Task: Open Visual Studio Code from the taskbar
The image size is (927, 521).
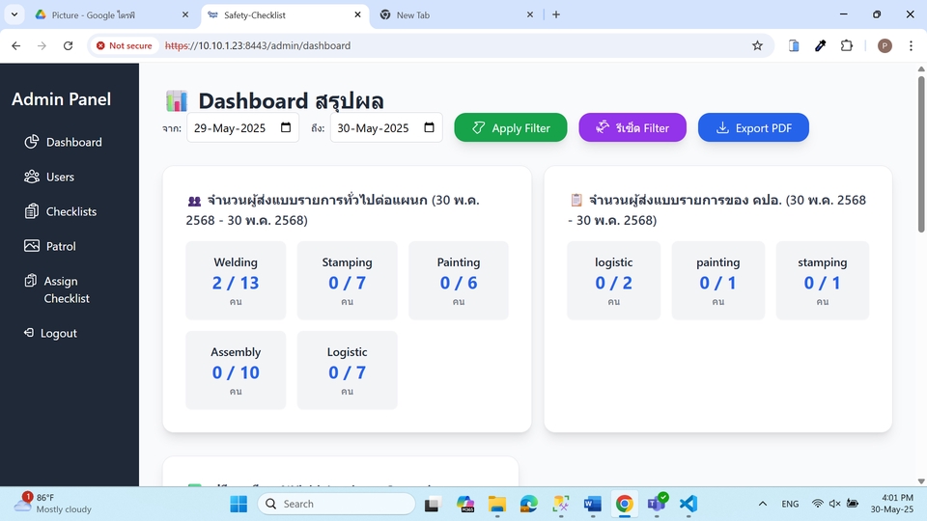Action: coord(688,504)
